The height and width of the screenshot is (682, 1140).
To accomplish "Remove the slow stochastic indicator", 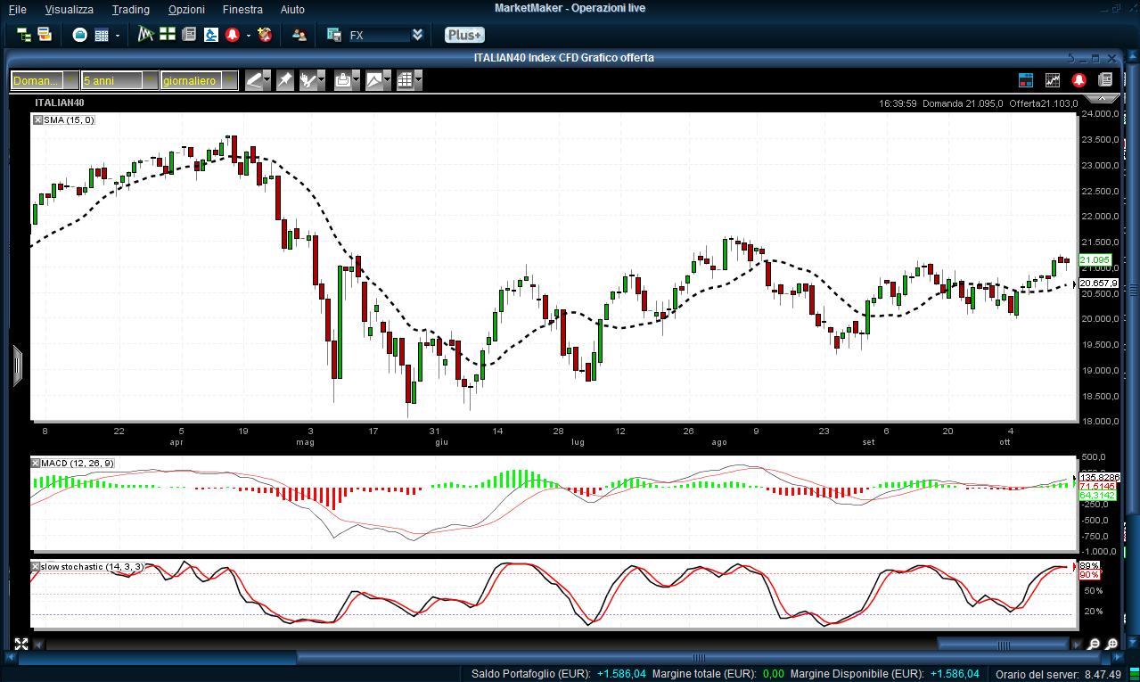I will 37,566.
